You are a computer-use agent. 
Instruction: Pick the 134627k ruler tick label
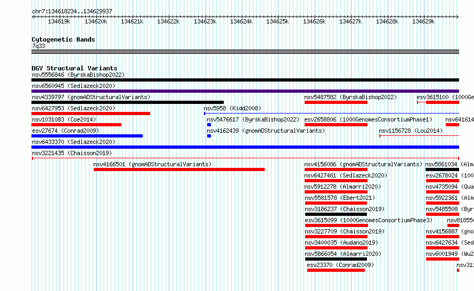(350, 21)
